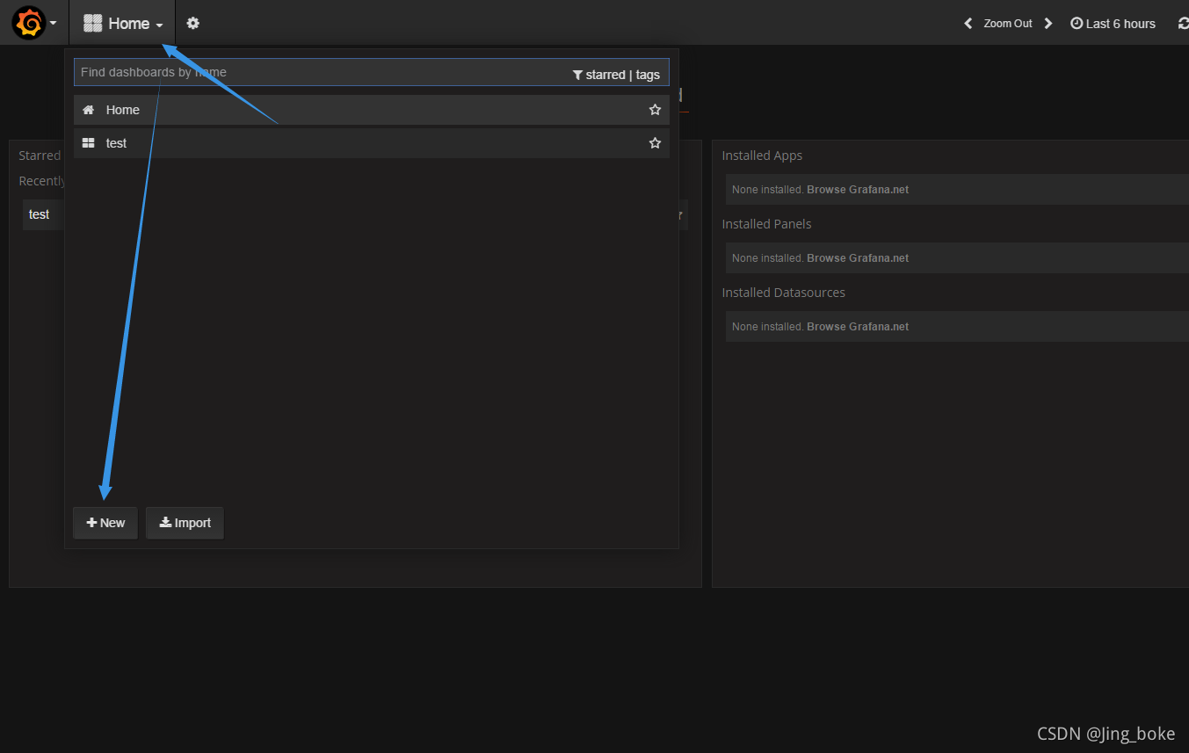This screenshot has width=1189, height=753.
Task: Open test in recently viewed list
Action: point(40,214)
